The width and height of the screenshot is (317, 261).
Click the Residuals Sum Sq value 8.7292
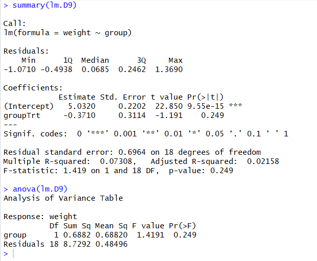(77, 244)
